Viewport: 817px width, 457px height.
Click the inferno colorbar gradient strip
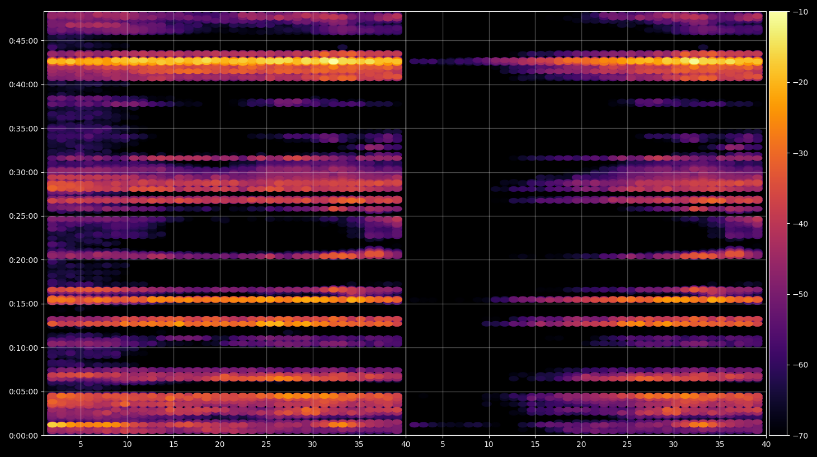[x=778, y=223]
